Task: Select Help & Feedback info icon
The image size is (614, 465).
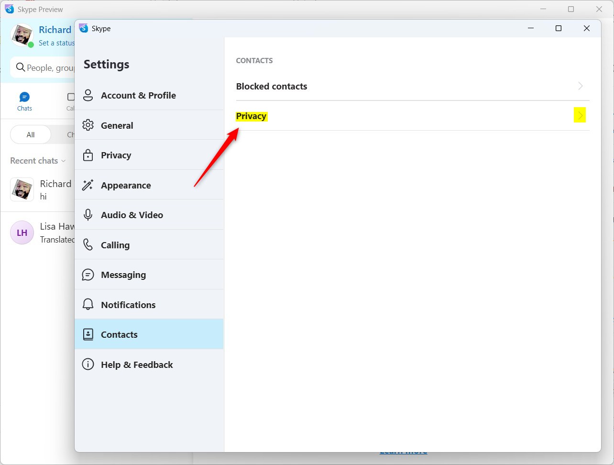Action: tap(88, 364)
